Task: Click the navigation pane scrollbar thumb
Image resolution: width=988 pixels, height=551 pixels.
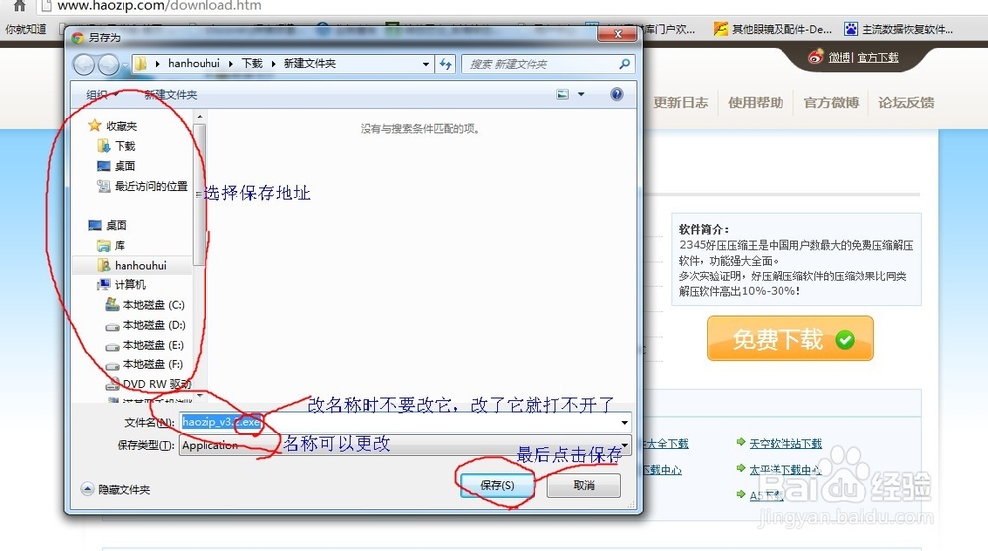Action: (200, 195)
